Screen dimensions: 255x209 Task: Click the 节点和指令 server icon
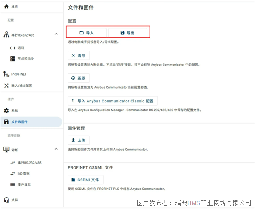point(12,59)
